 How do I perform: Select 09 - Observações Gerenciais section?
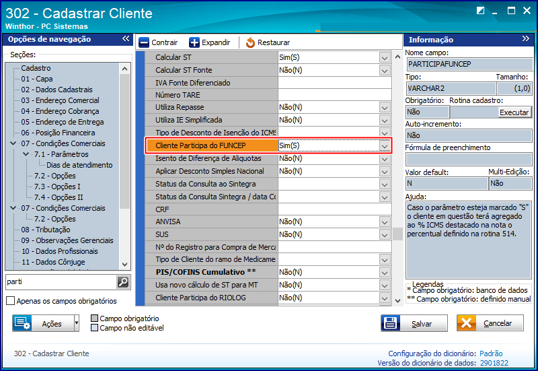67,240
